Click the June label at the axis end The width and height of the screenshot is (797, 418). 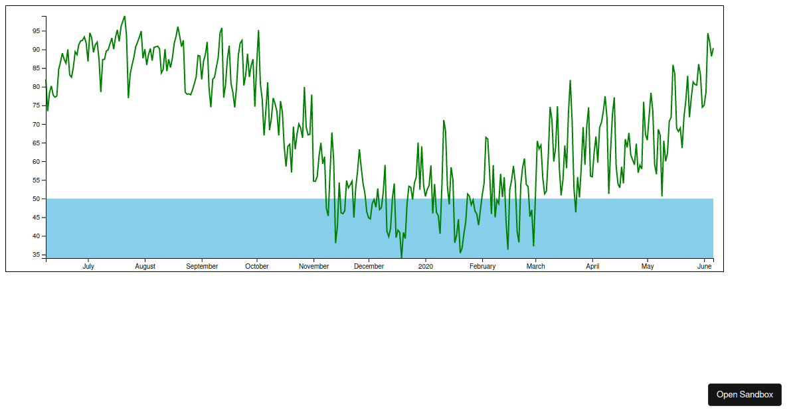click(705, 267)
